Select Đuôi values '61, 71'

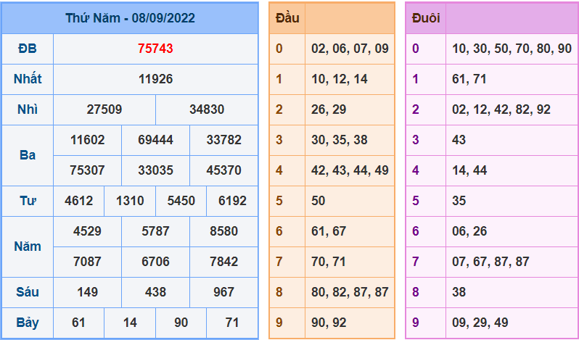point(469,79)
